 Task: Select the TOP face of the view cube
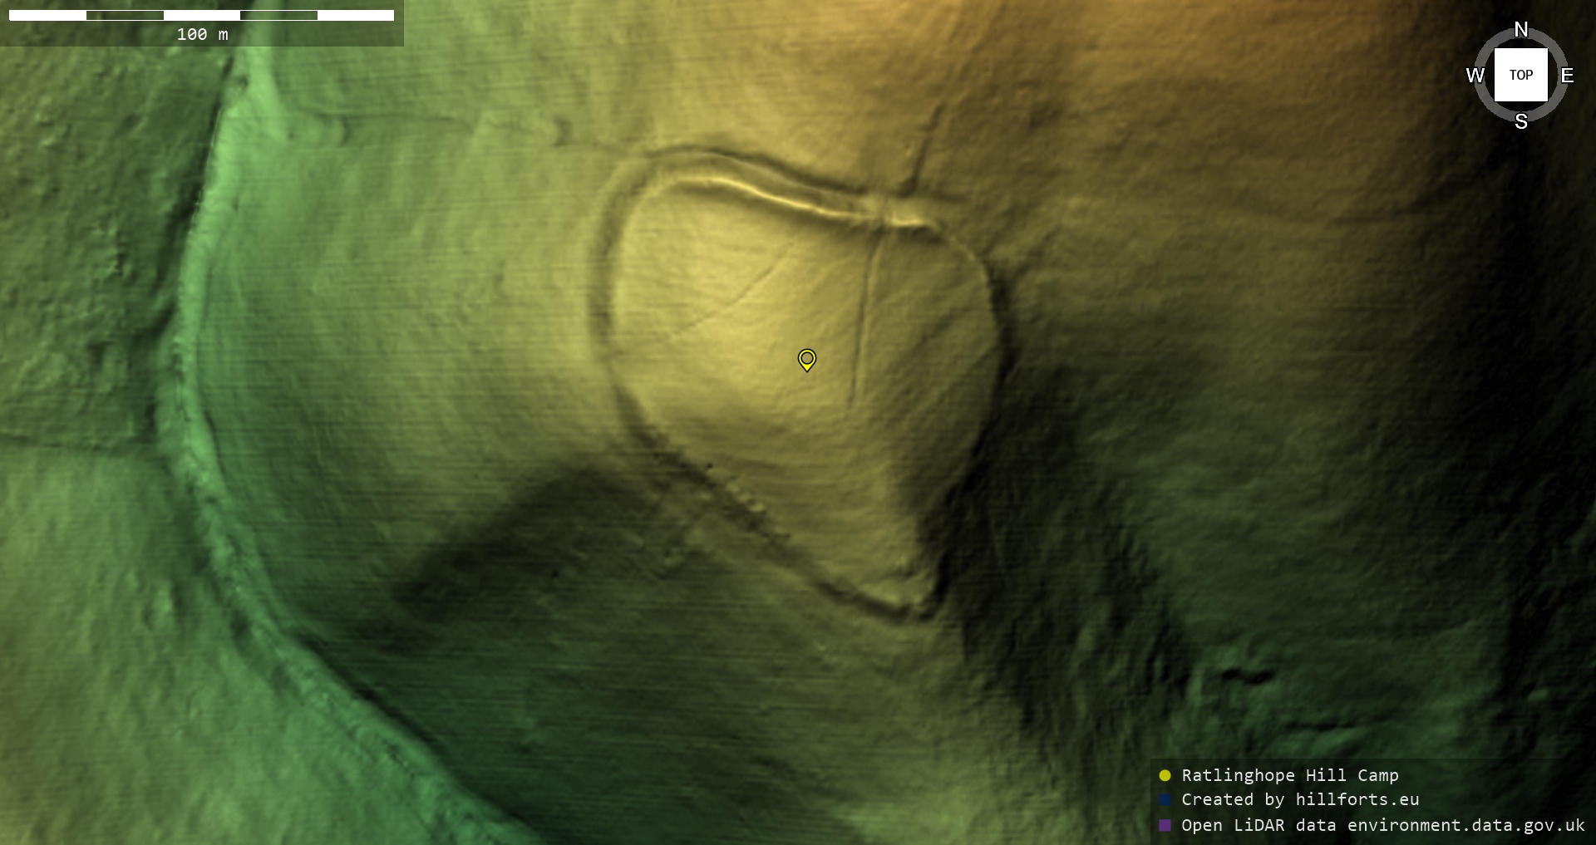pos(1520,75)
